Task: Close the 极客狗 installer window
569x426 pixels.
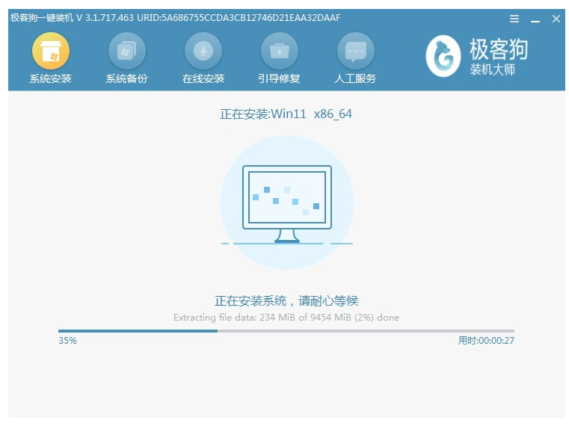Action: pyautogui.click(x=556, y=19)
